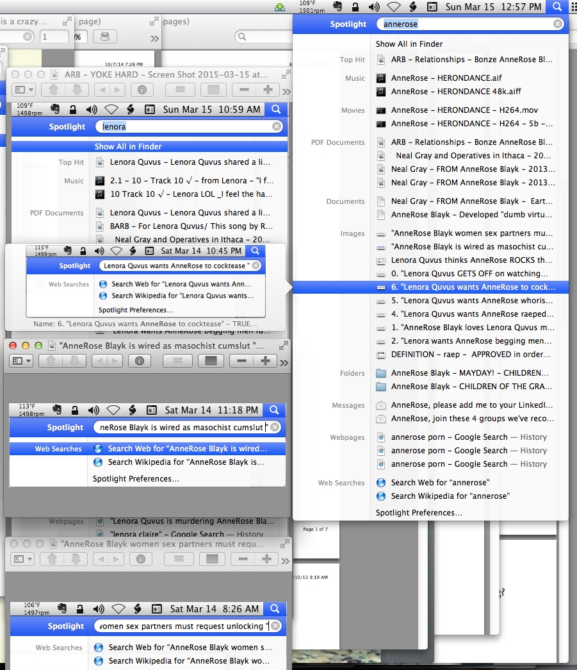Click the next-page arrow in Preview's toolbar
This screenshot has height=670, width=577.
116,90
